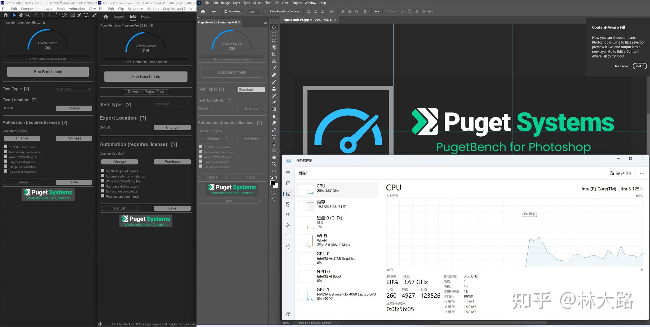Open Photoshop Plugins menu
This screenshot has height=327, width=650.
tap(296, 3)
